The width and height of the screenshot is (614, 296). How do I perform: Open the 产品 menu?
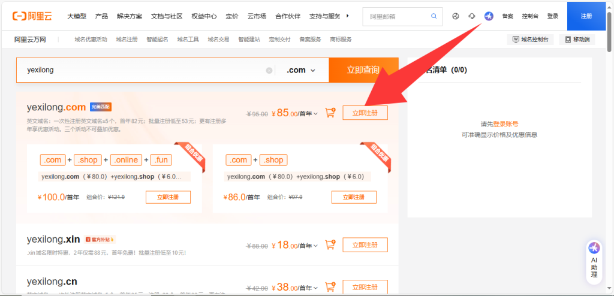[x=101, y=16]
